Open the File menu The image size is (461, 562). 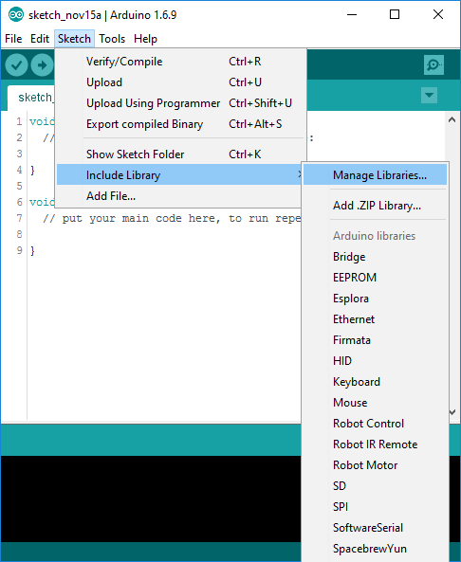coord(13,39)
